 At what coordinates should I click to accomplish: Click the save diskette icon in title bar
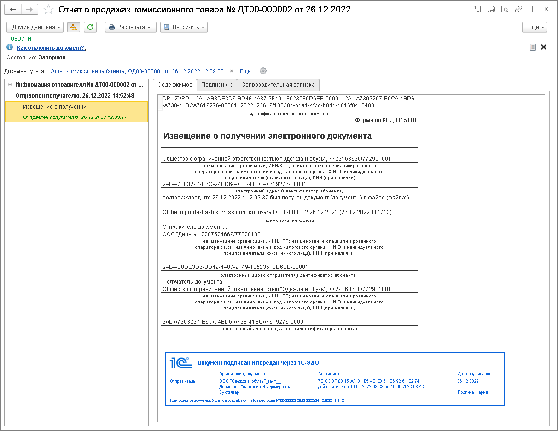pos(477,9)
